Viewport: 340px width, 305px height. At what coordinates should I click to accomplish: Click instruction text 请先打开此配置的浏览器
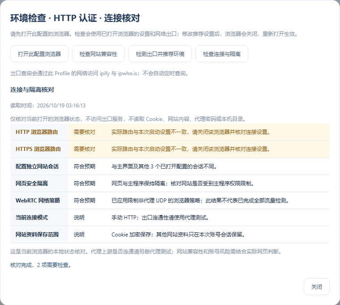[x=154, y=34]
